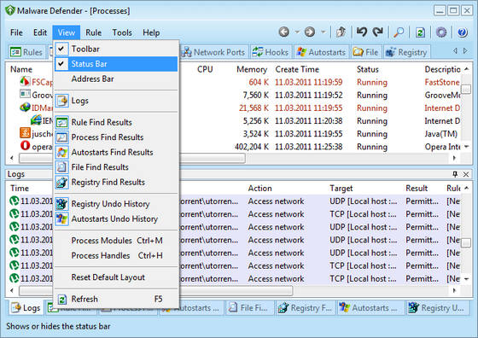
Task: Click the Back navigation arrow in toolbar
Action: [x=283, y=32]
